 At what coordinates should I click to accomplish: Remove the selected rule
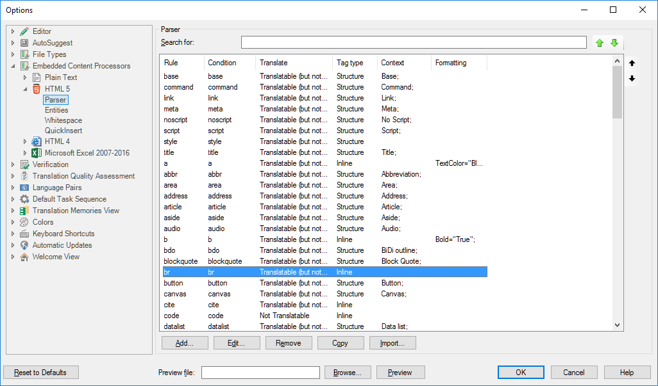[289, 343]
